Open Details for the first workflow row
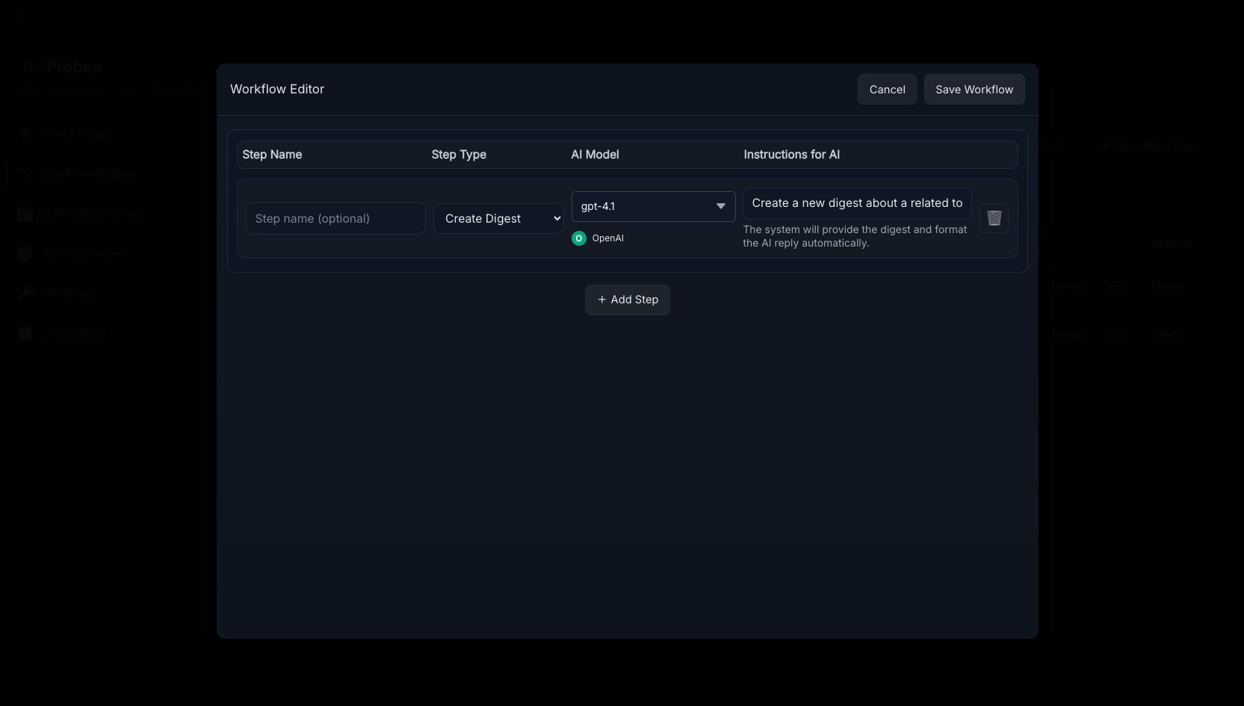Screen dimensions: 1244x706 (x=1068, y=286)
